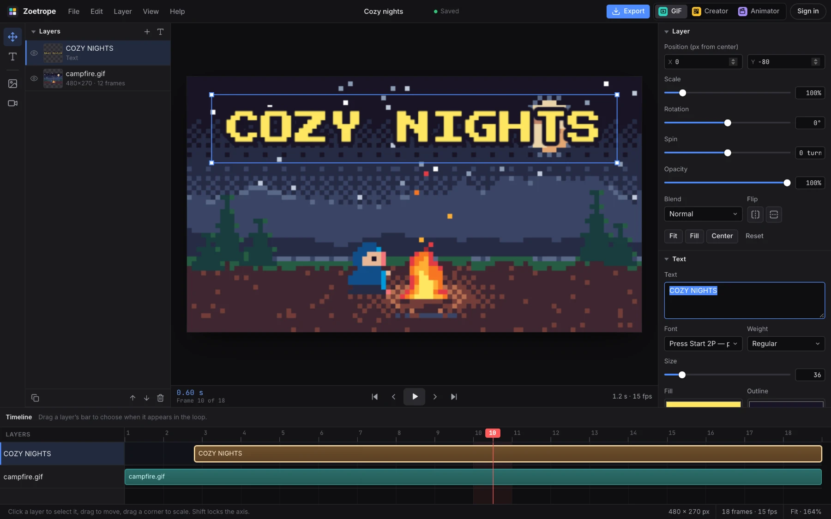Image resolution: width=831 pixels, height=519 pixels.
Task: Duplicate the selected layer
Action: [x=35, y=398]
